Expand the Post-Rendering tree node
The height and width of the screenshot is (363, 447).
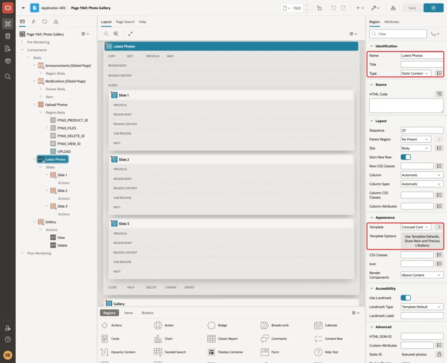pyautogui.click(x=22, y=253)
